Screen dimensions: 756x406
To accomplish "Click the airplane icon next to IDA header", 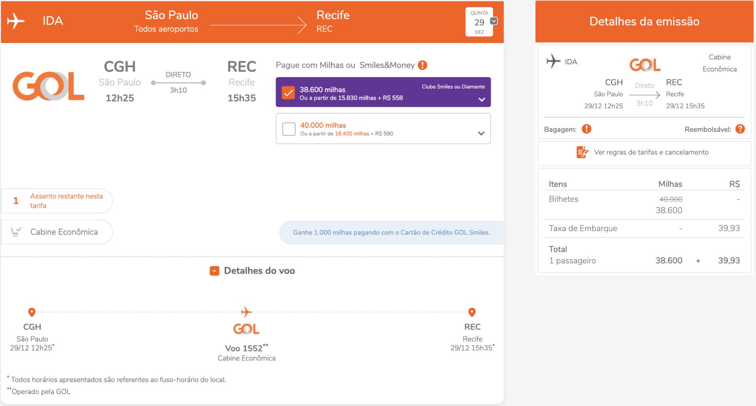I will 16,21.
